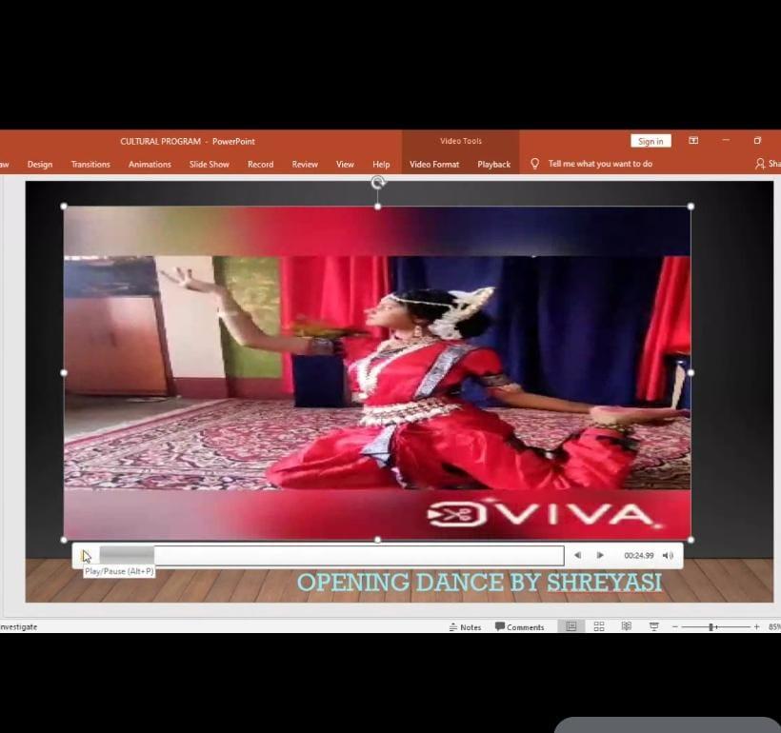
Task: Toggle the Notes pane
Action: (465, 627)
